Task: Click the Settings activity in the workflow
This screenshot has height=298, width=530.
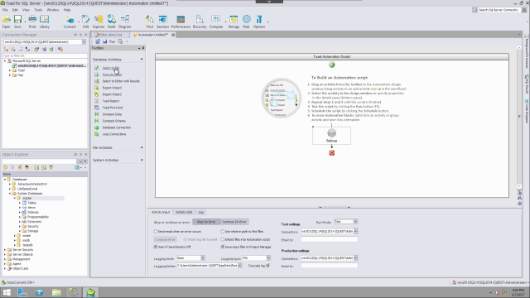Action: click(x=331, y=135)
